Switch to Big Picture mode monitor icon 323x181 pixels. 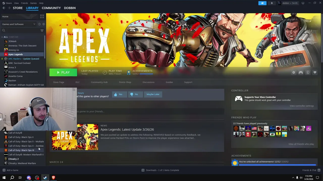[x=303, y=3]
